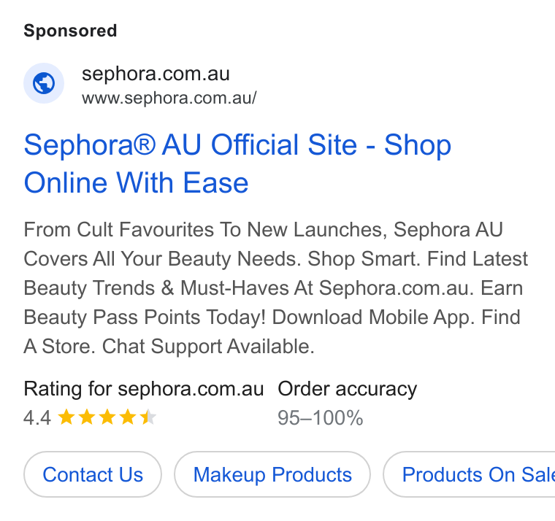
Task: Click the Order accuracy label
Action: pos(347,390)
